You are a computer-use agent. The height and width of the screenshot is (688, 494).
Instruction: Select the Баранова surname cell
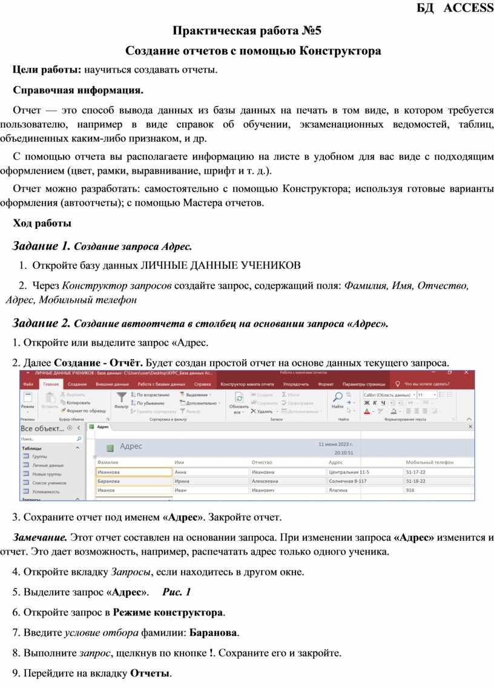134,481
